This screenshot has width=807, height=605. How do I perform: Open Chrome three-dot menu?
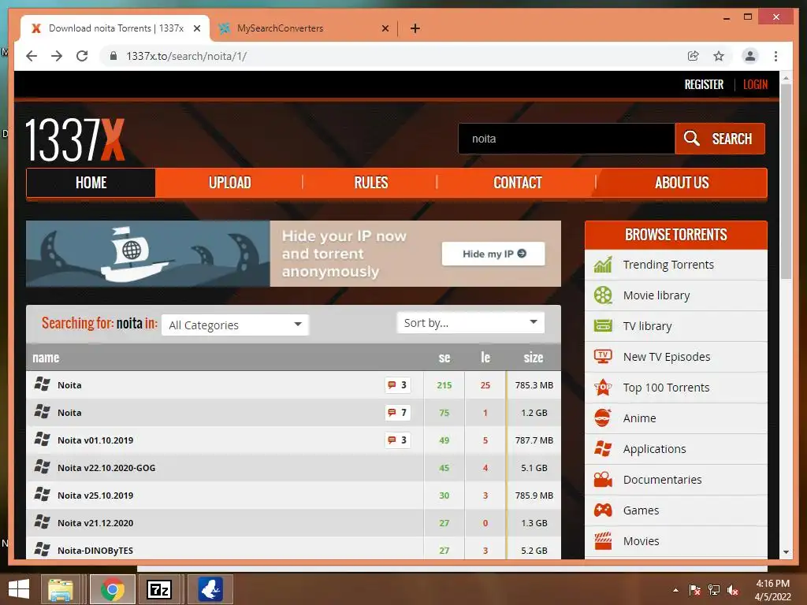(775, 56)
